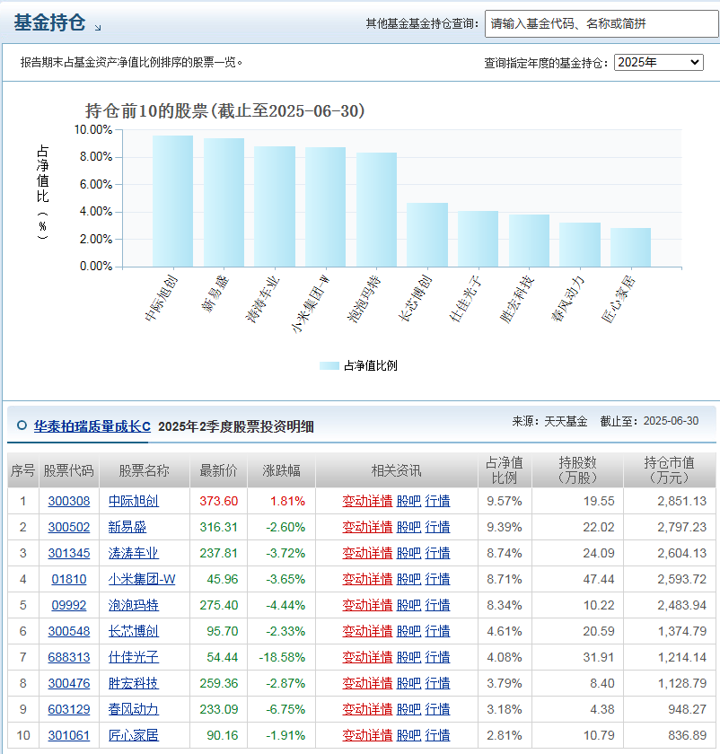Focus the fund code search input field
The width and height of the screenshot is (720, 754).
602,23
